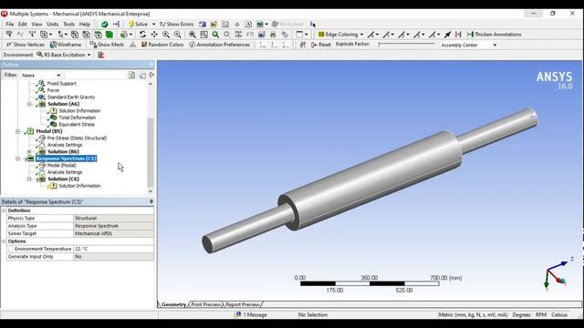Image resolution: width=584 pixels, height=328 pixels.
Task: Collapse the Solution (C6) node
Action: (29, 179)
